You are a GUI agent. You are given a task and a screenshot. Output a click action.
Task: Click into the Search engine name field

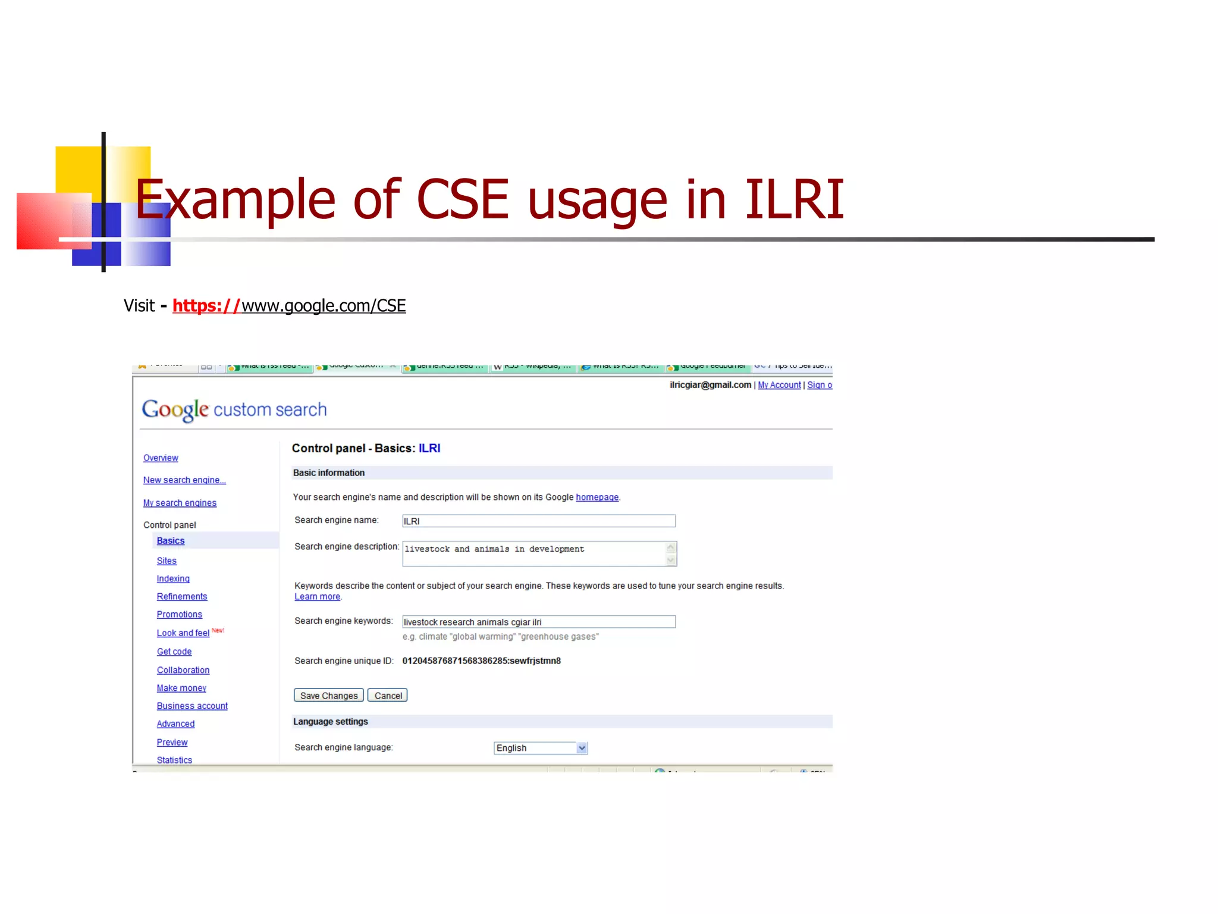click(x=538, y=521)
